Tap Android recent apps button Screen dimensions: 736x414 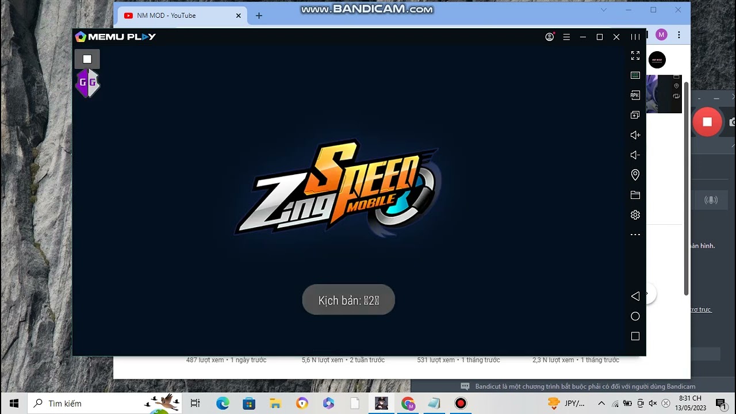tap(635, 336)
